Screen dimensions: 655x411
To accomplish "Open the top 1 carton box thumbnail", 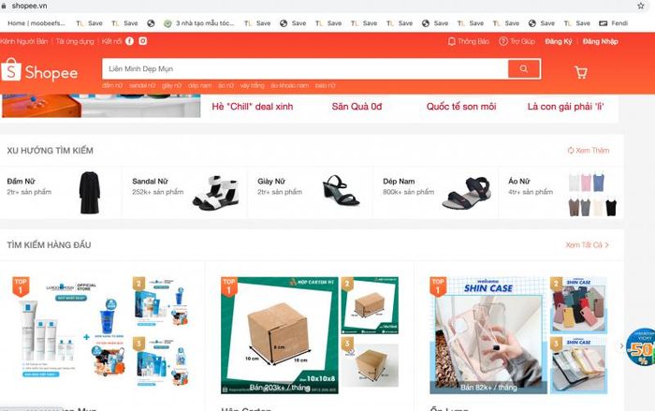I will [280, 335].
